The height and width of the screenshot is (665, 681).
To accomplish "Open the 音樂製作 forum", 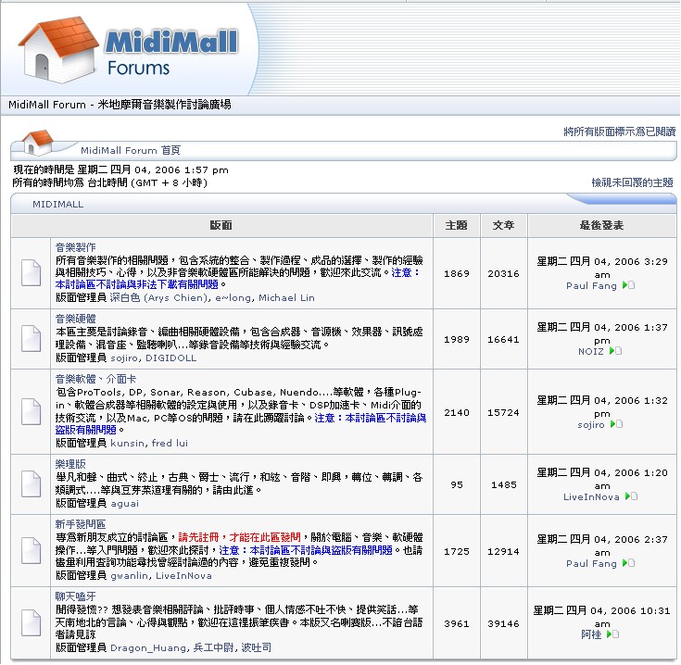I will [x=75, y=247].
